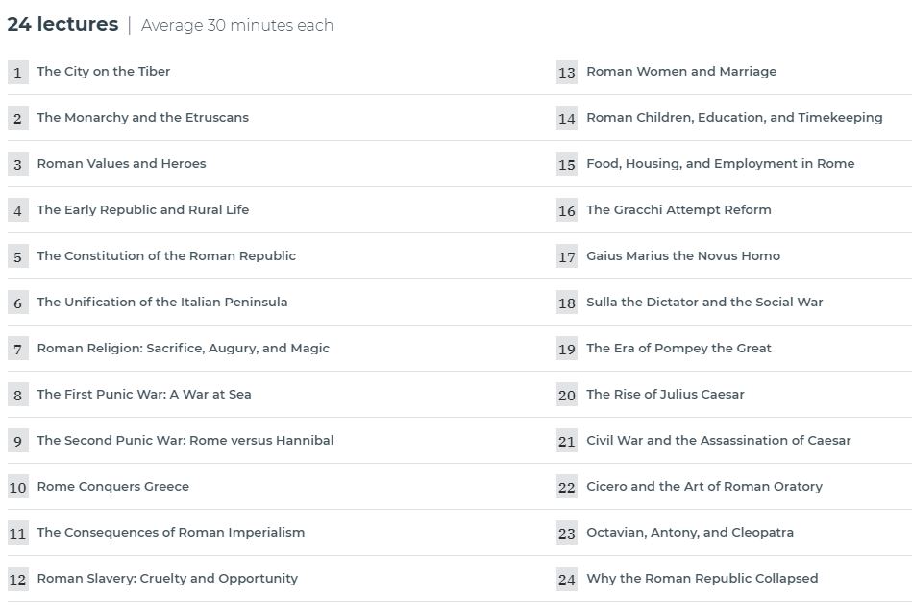Image resolution: width=912 pixels, height=605 pixels.
Task: Open Roman Religion: Sacrifice, Augury, and Magic
Action: [184, 349]
